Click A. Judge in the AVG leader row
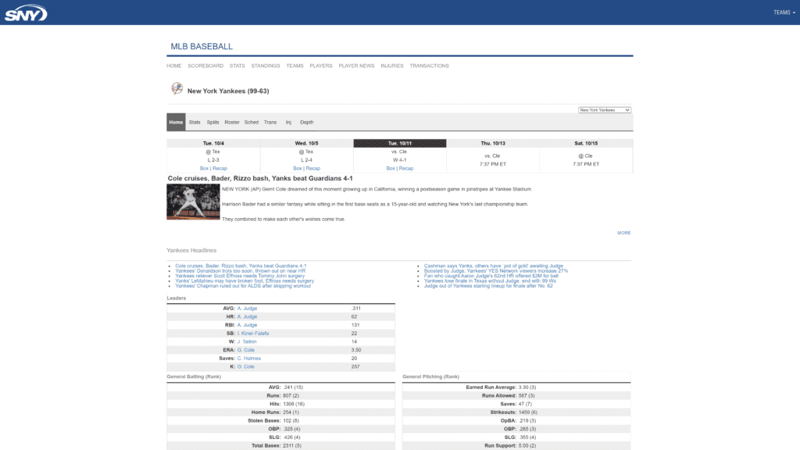This screenshot has height=450, width=800. click(247, 309)
